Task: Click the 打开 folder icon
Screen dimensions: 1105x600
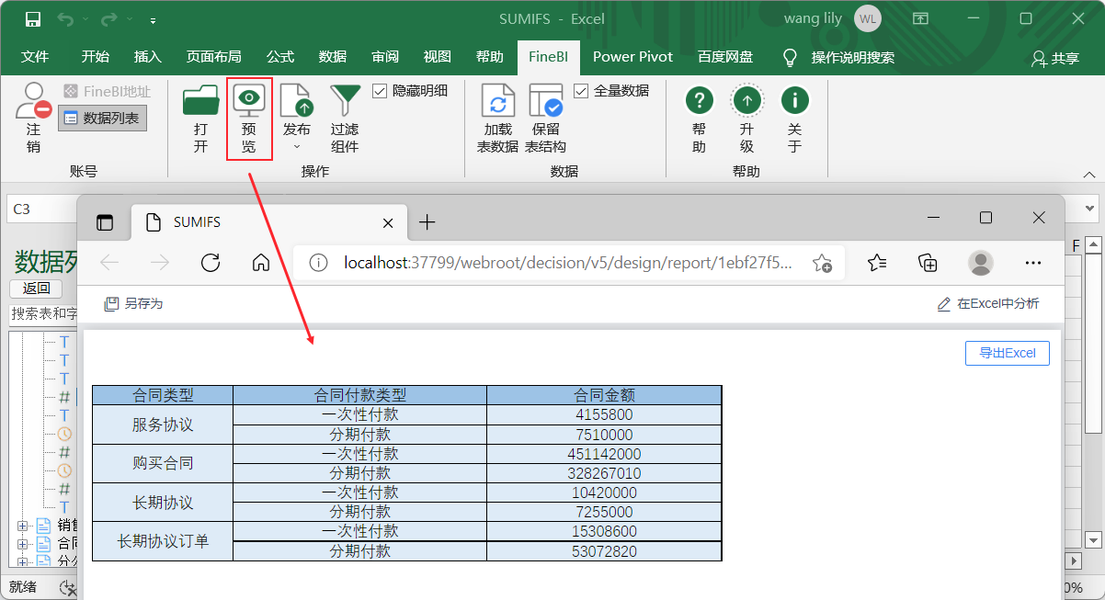Action: [x=200, y=99]
